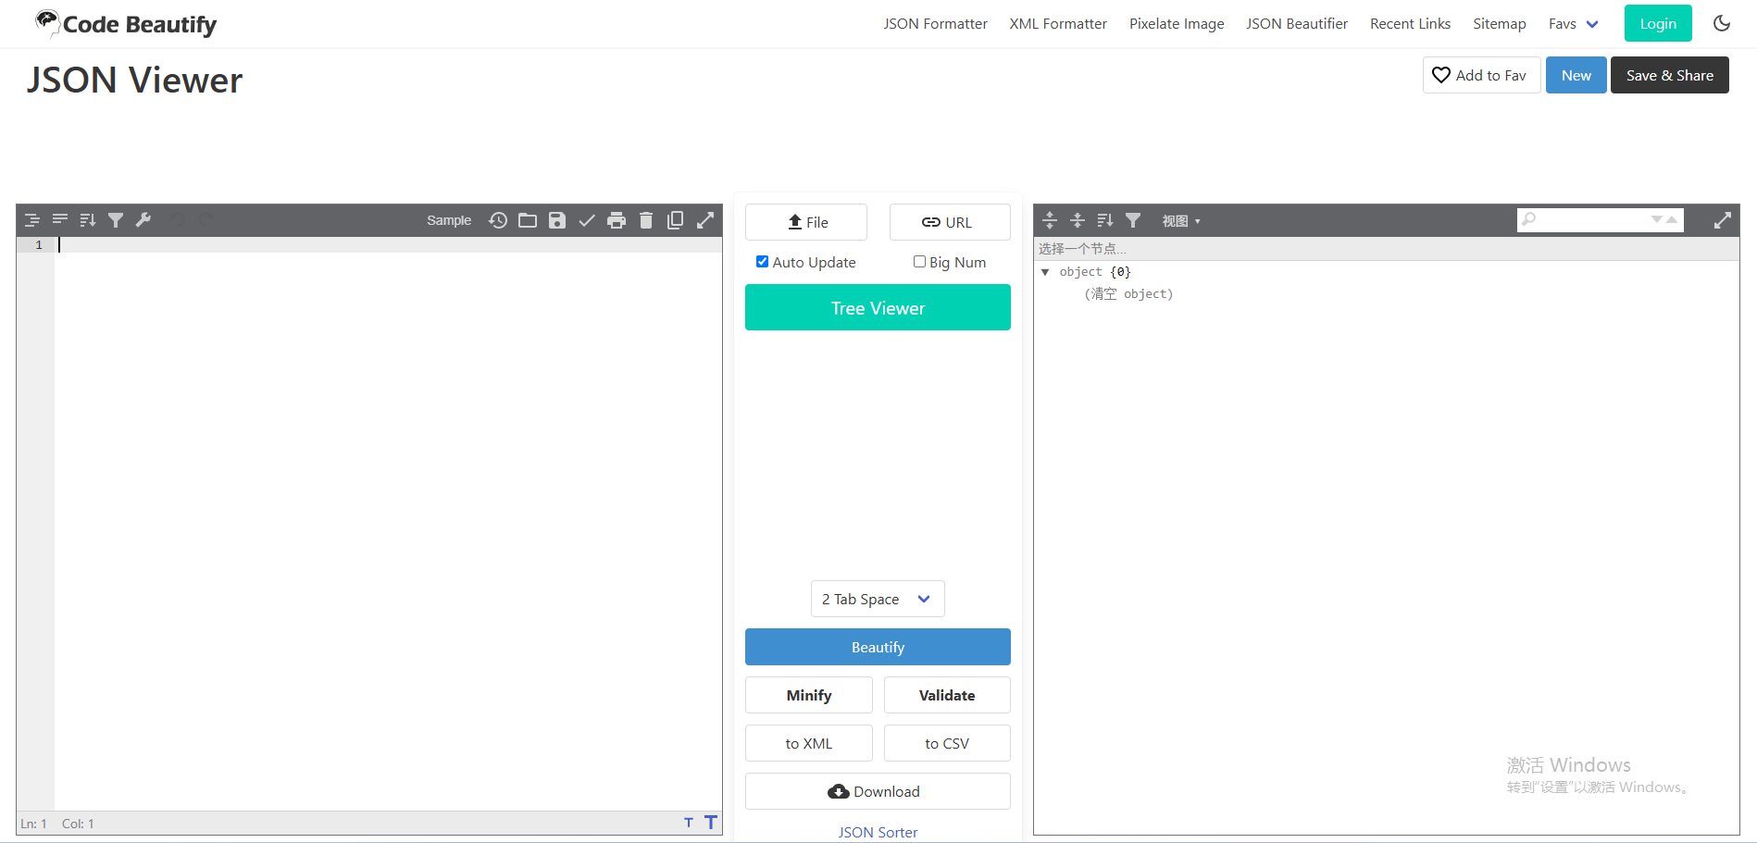Open the Favs dropdown in the top navigation
Image resolution: width=1757 pixels, height=843 pixels.
click(x=1574, y=24)
